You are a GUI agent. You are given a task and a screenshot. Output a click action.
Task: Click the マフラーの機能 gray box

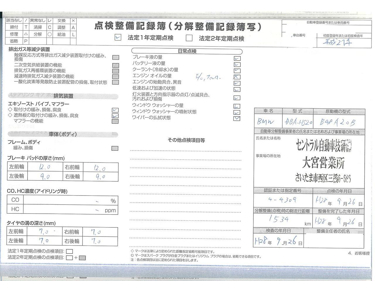tap(115, 121)
